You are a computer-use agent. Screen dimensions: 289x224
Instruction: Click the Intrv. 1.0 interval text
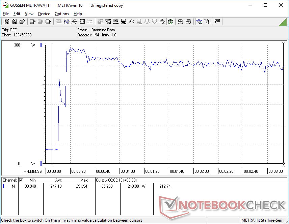tap(109, 35)
